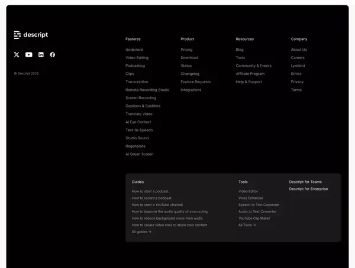This screenshot has height=268, width=355.
Task: Open YouTube Clip Maker tool
Action: [x=254, y=218]
